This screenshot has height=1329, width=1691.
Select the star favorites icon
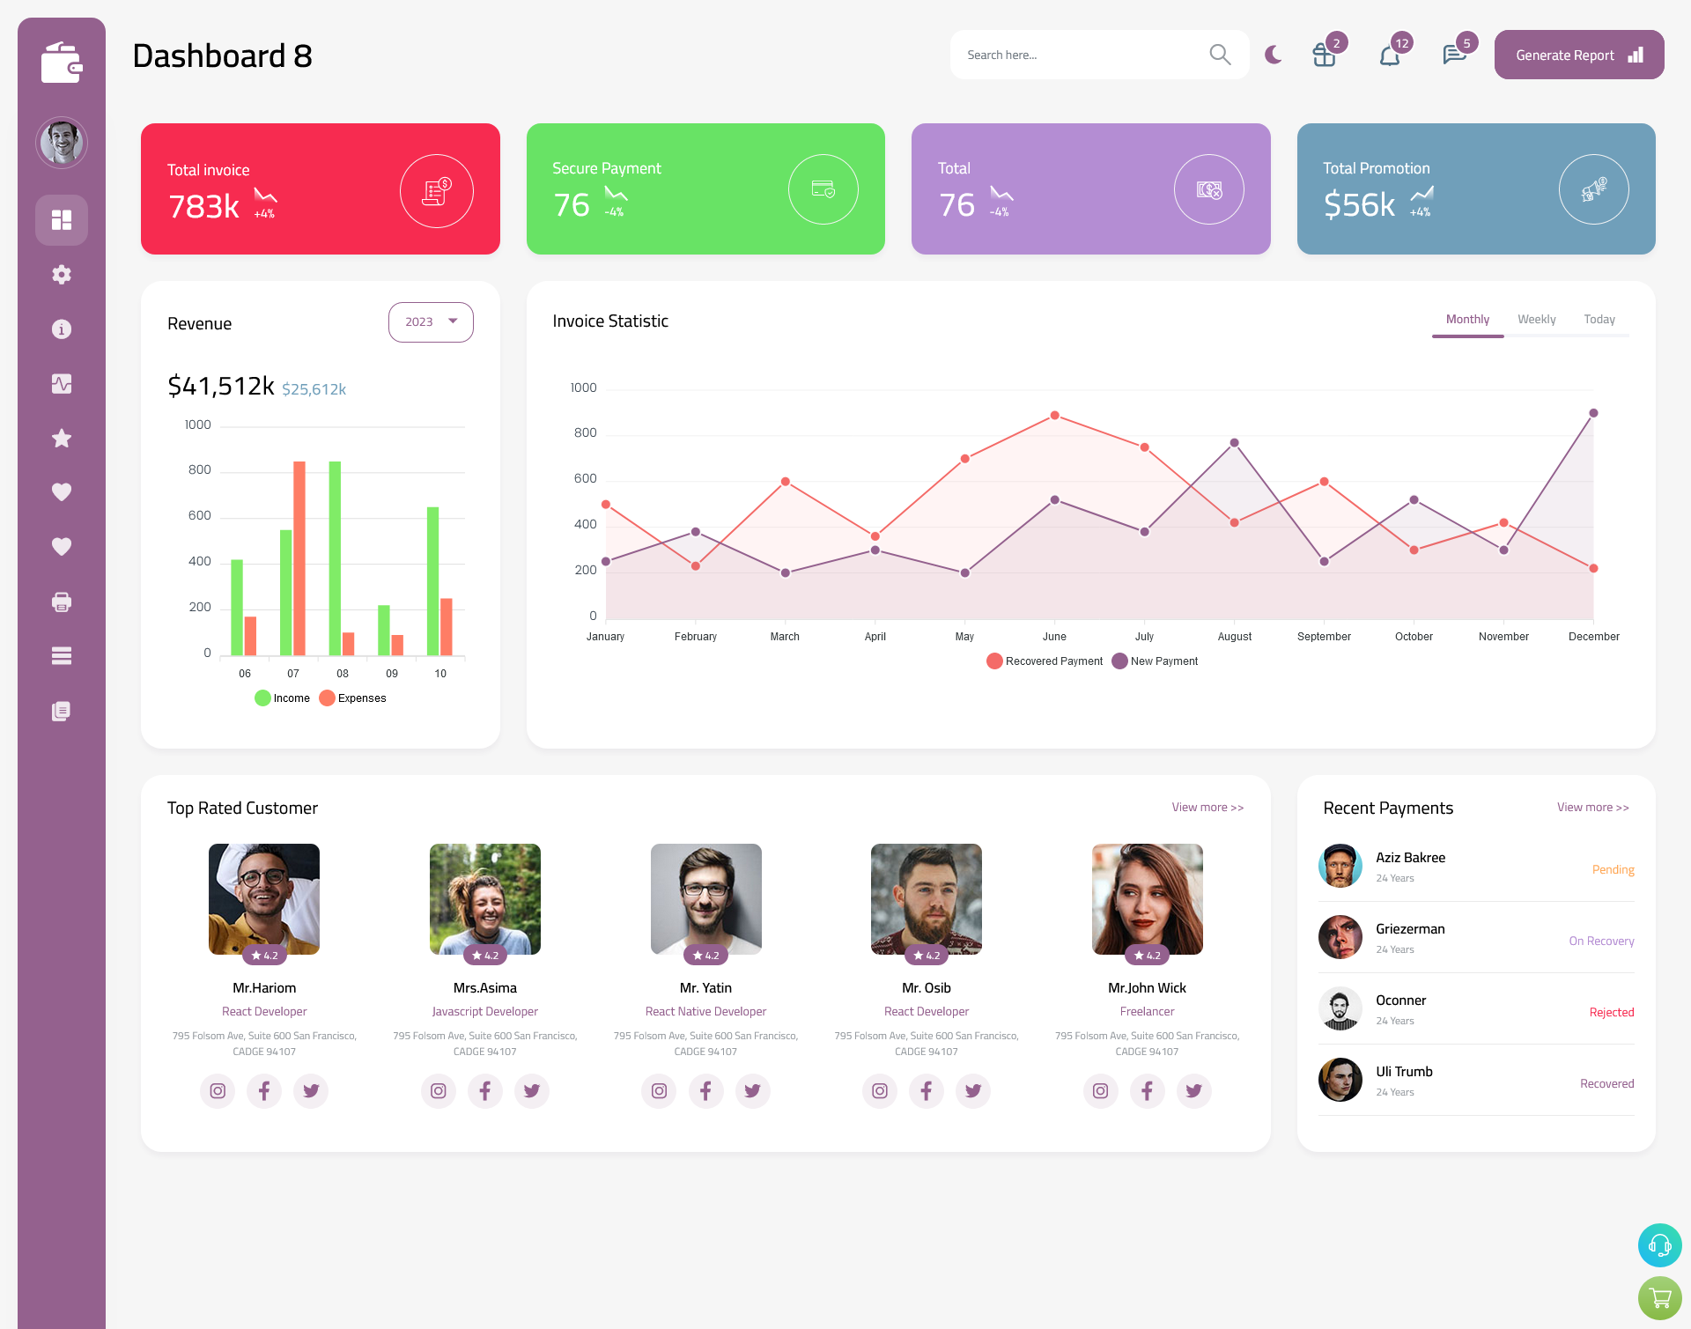pyautogui.click(x=61, y=438)
